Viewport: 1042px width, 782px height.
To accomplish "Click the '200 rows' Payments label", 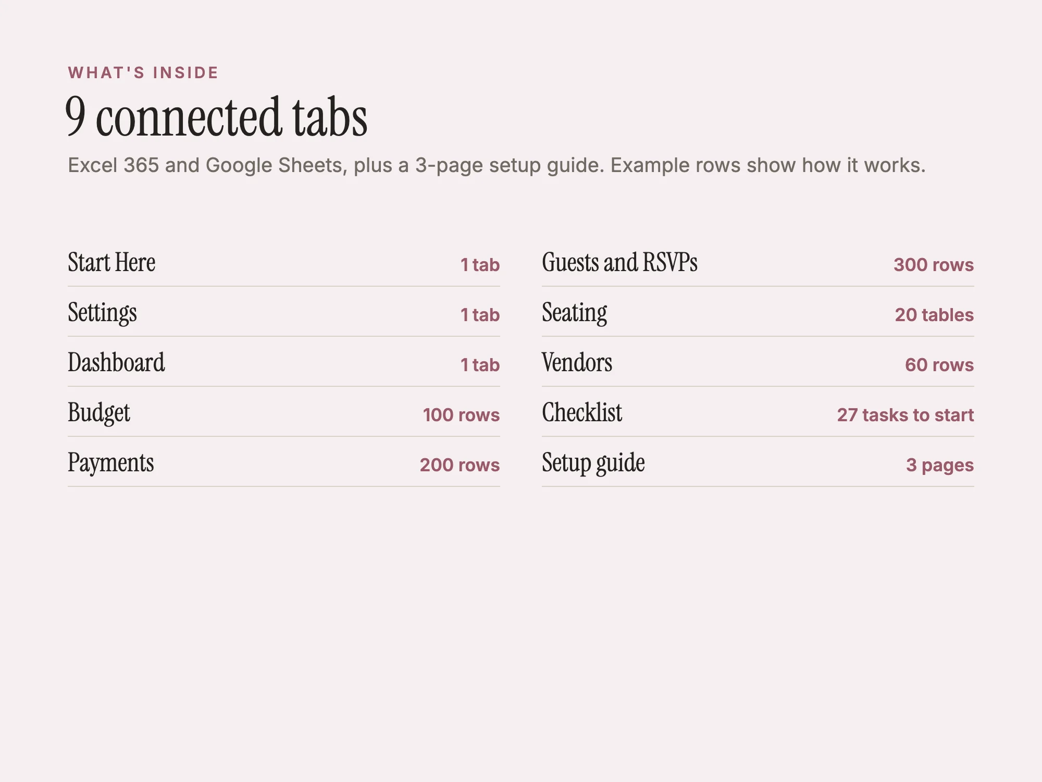I will pos(460,465).
